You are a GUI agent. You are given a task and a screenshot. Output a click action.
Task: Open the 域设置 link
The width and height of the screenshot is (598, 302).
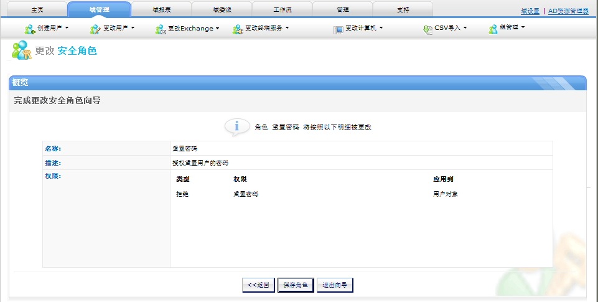530,11
